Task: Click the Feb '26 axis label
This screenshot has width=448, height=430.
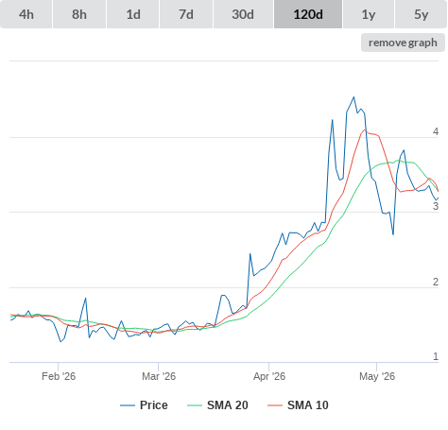Action: click(x=59, y=376)
